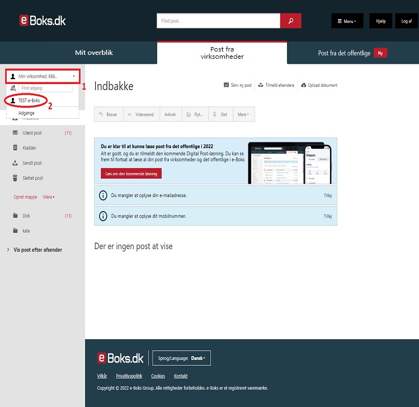The image size is (419, 407).
Task: Click info icon beside e-mailadresse notice
Action: pos(103,195)
